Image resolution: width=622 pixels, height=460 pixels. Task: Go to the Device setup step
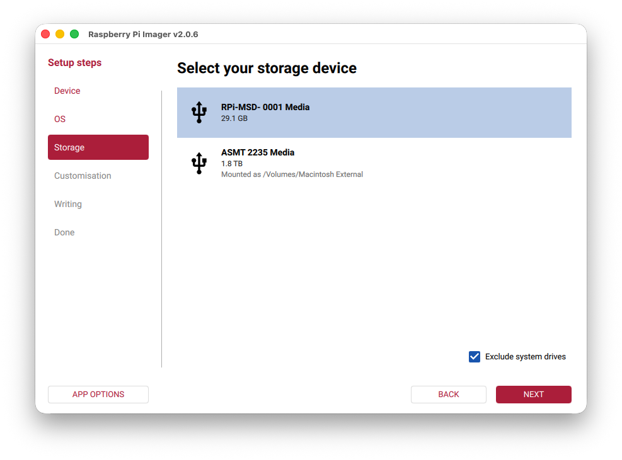[x=67, y=91]
